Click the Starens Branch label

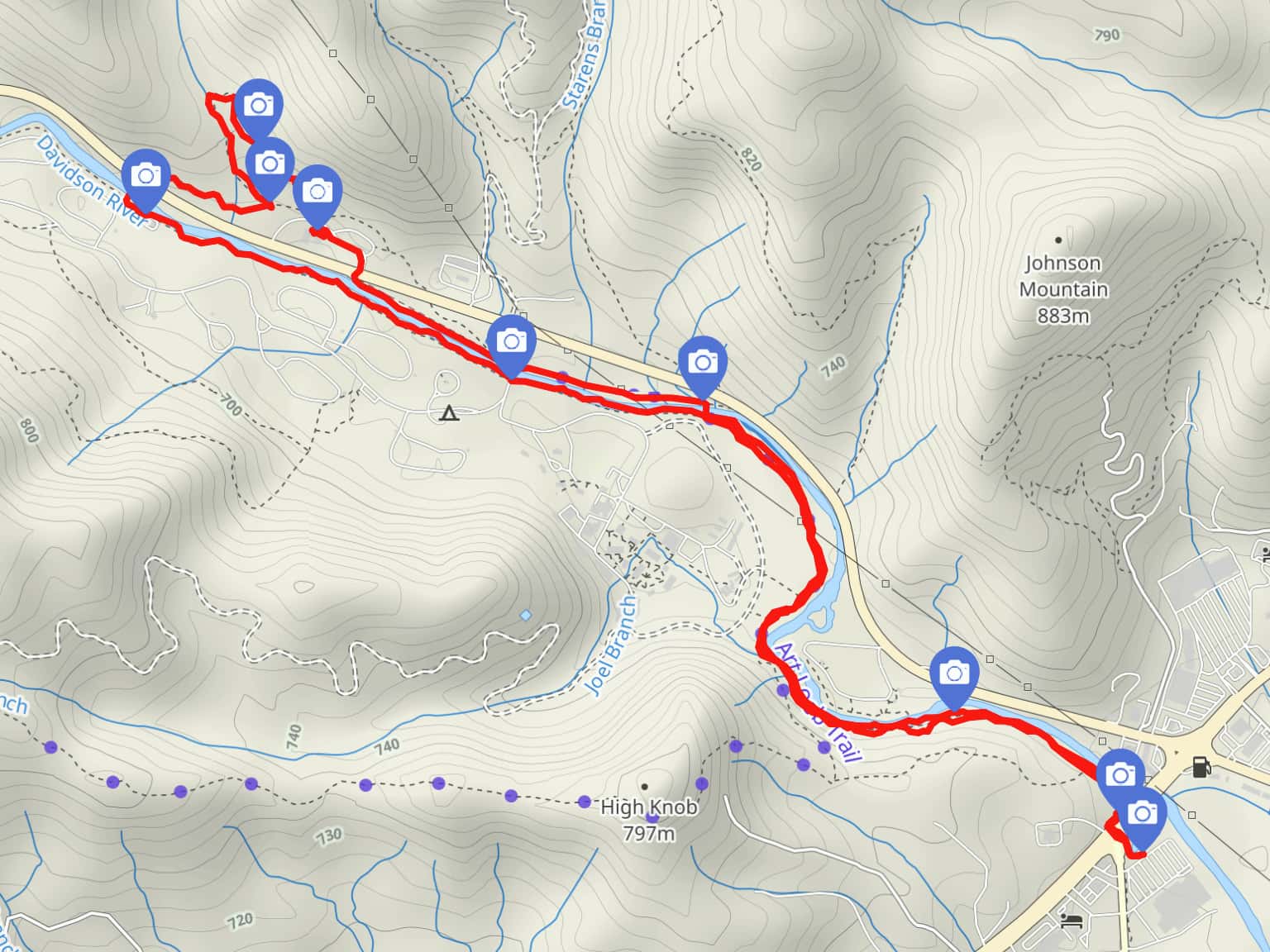[x=584, y=54]
